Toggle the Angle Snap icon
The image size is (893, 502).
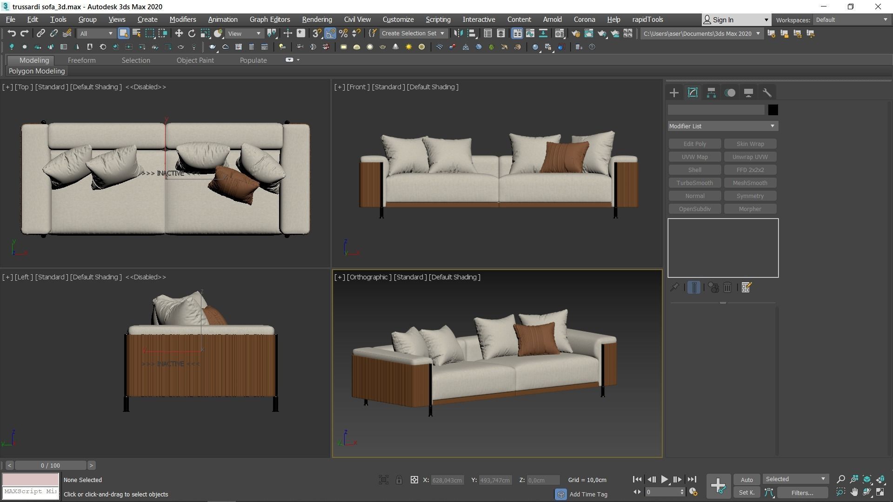pos(330,33)
